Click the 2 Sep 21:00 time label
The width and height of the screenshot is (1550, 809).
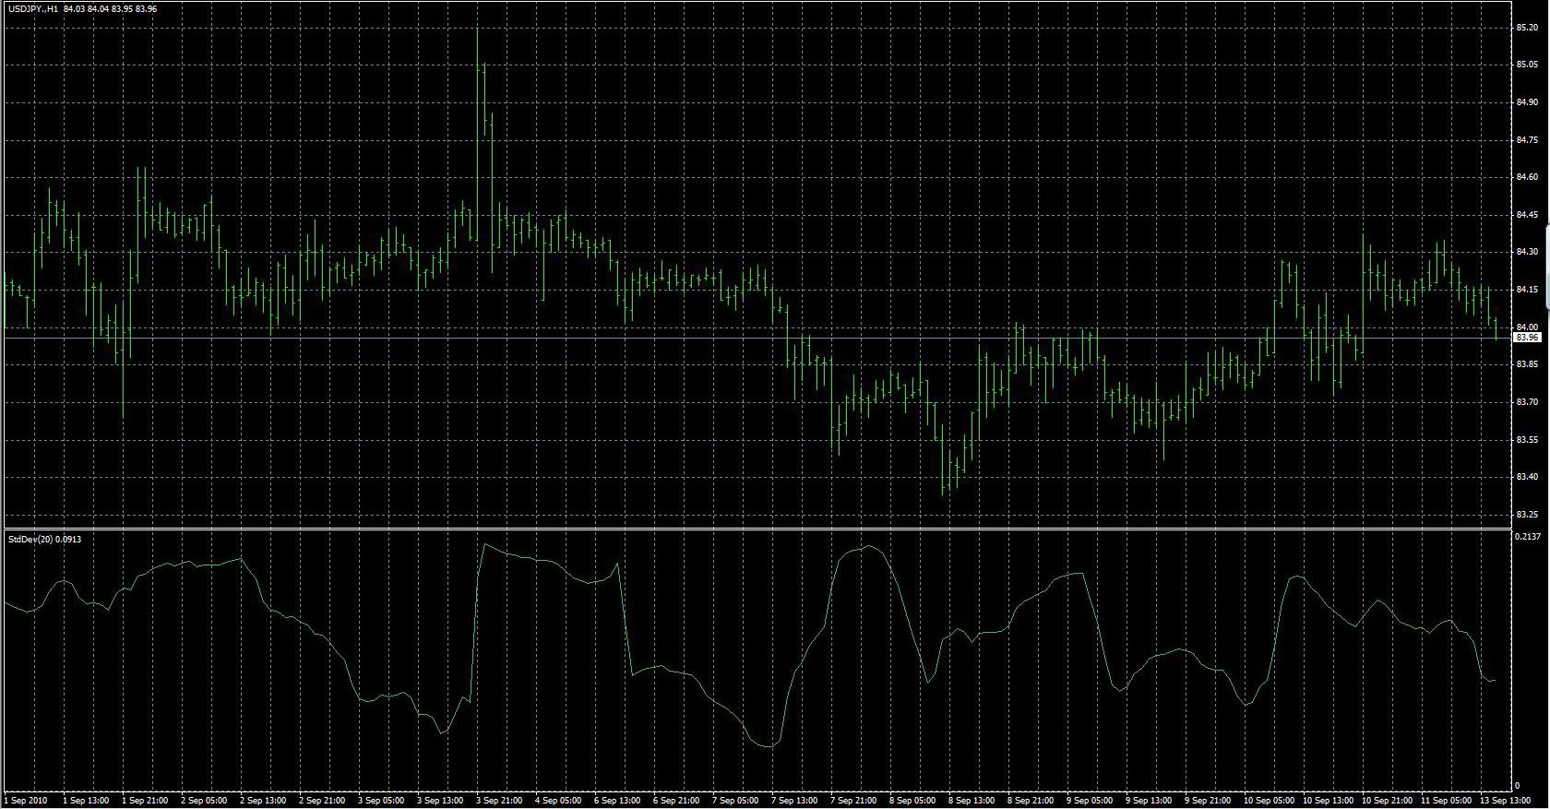point(322,801)
